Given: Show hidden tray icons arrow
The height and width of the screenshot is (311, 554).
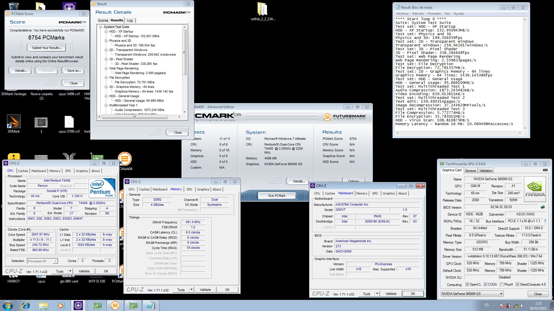Looking at the screenshot, I should pos(495,306).
